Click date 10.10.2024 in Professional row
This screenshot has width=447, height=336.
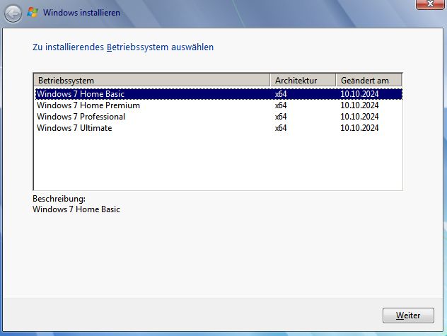pyautogui.click(x=359, y=117)
